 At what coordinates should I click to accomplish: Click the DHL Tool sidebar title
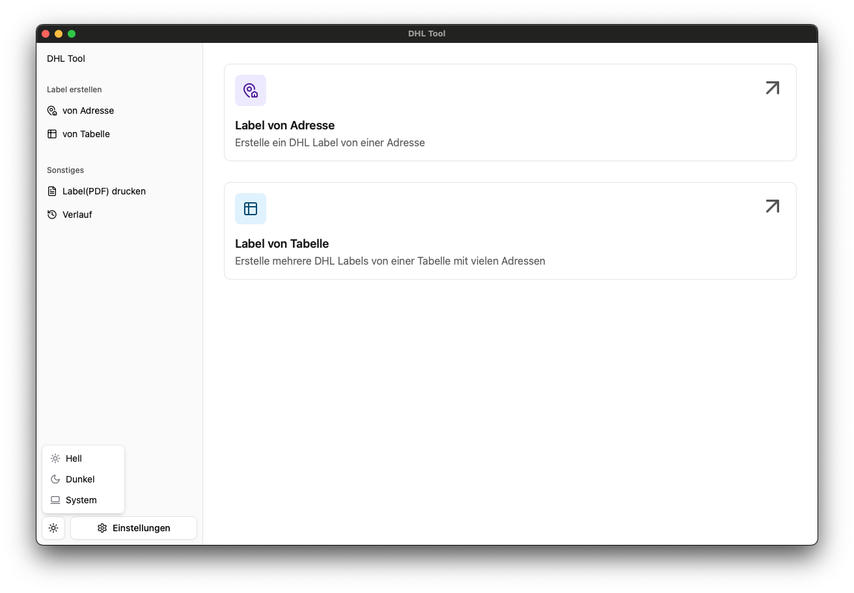[x=66, y=59]
